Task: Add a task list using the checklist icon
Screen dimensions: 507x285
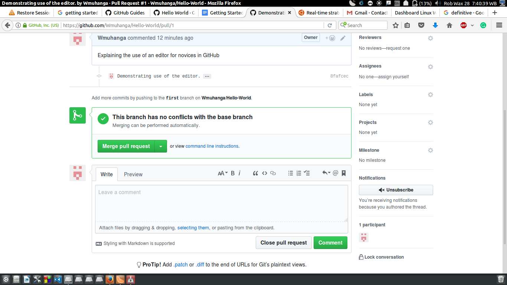Action: click(307, 173)
